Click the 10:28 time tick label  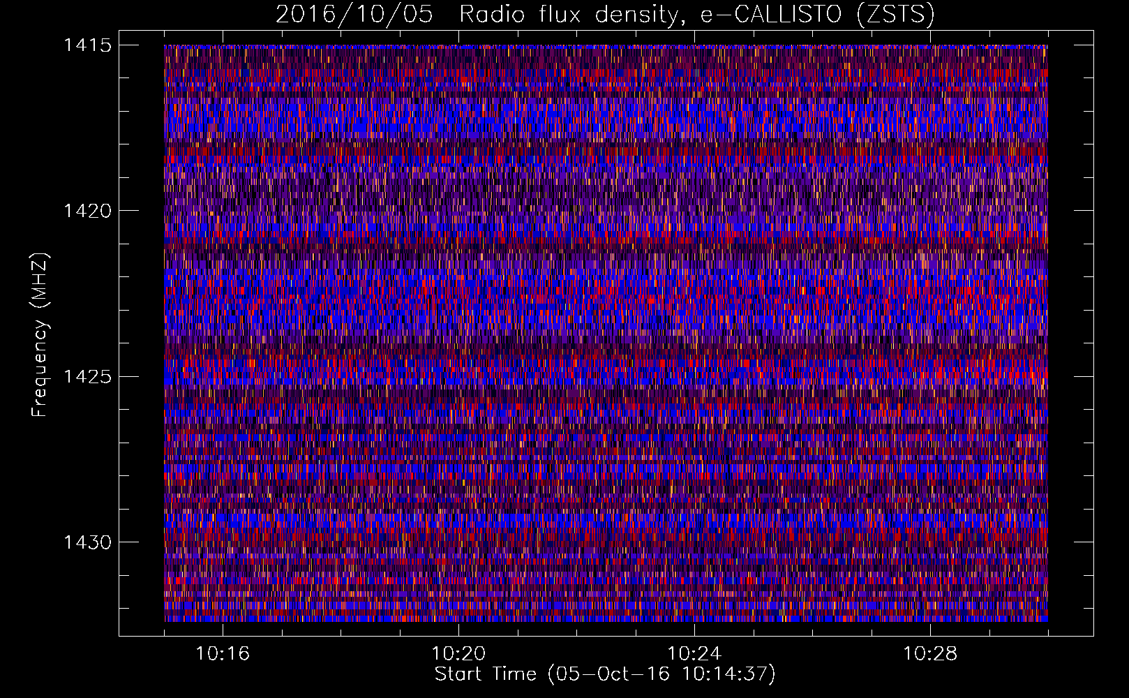[930, 654]
